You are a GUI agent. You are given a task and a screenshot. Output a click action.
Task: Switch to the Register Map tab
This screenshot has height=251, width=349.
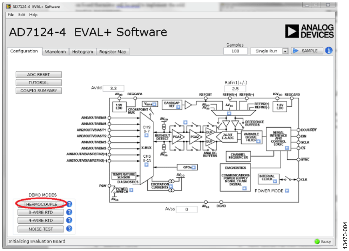[112, 51]
